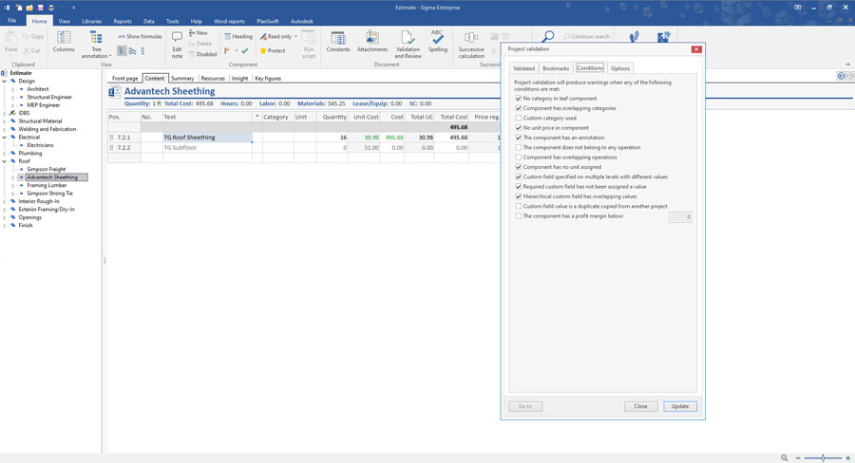Expand the Plumbing tree node
Image resolution: width=855 pixels, height=463 pixels.
[x=5, y=154]
